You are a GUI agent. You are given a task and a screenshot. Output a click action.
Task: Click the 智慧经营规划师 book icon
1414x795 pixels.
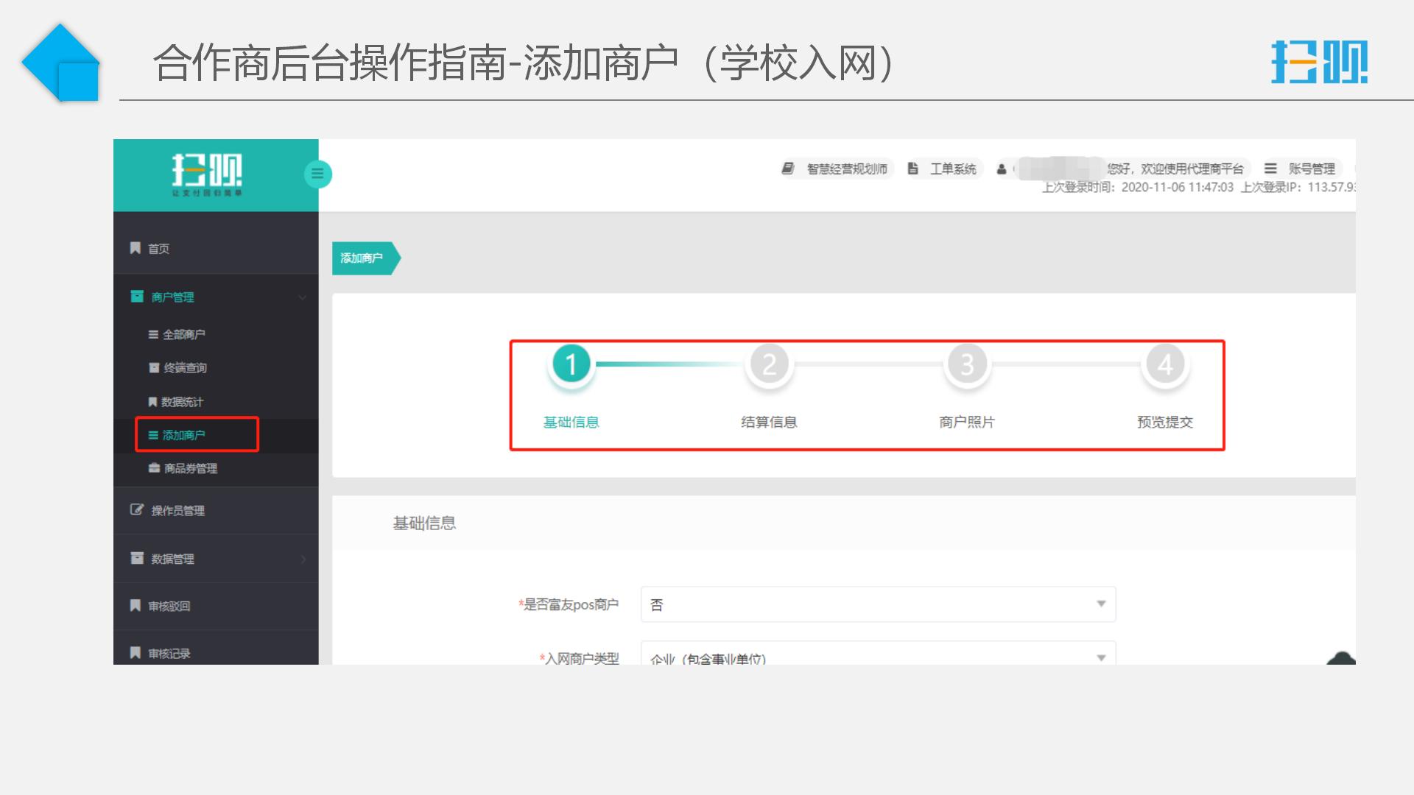788,169
